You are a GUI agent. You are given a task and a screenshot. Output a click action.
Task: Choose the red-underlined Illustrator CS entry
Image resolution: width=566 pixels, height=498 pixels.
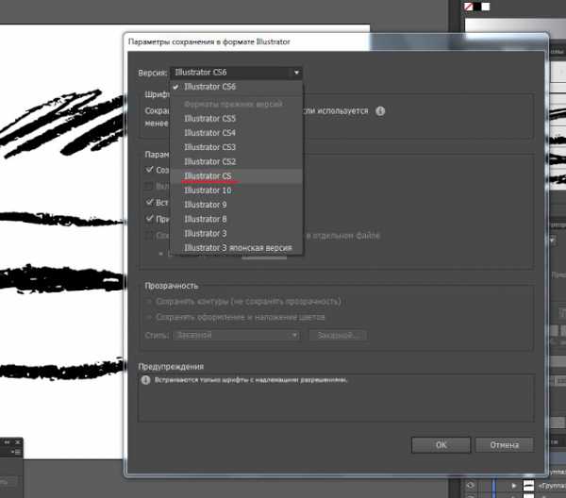236,176
